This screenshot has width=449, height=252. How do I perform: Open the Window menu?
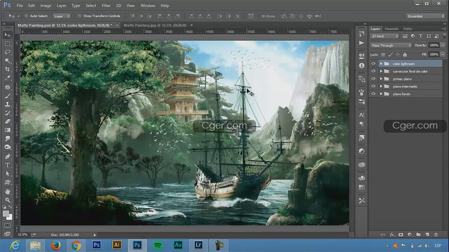click(148, 6)
